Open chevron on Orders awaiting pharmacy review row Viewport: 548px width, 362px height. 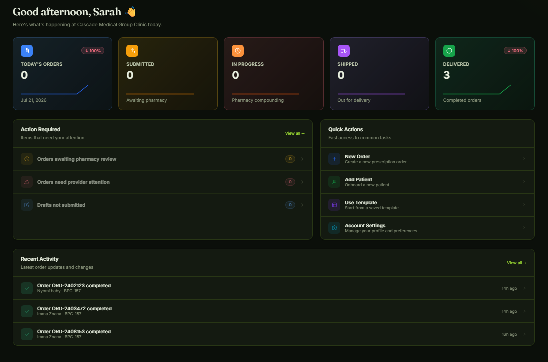tap(302, 159)
